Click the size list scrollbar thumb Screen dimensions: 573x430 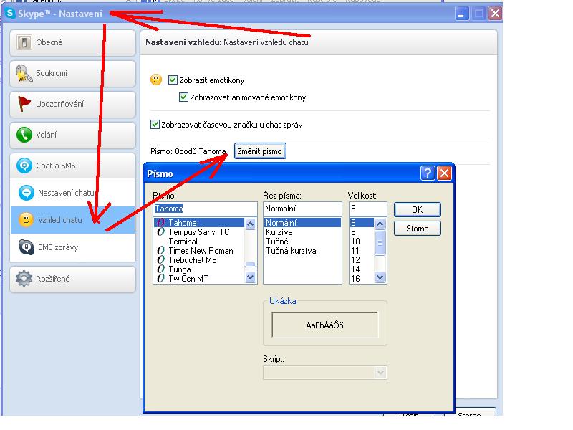tap(380, 243)
